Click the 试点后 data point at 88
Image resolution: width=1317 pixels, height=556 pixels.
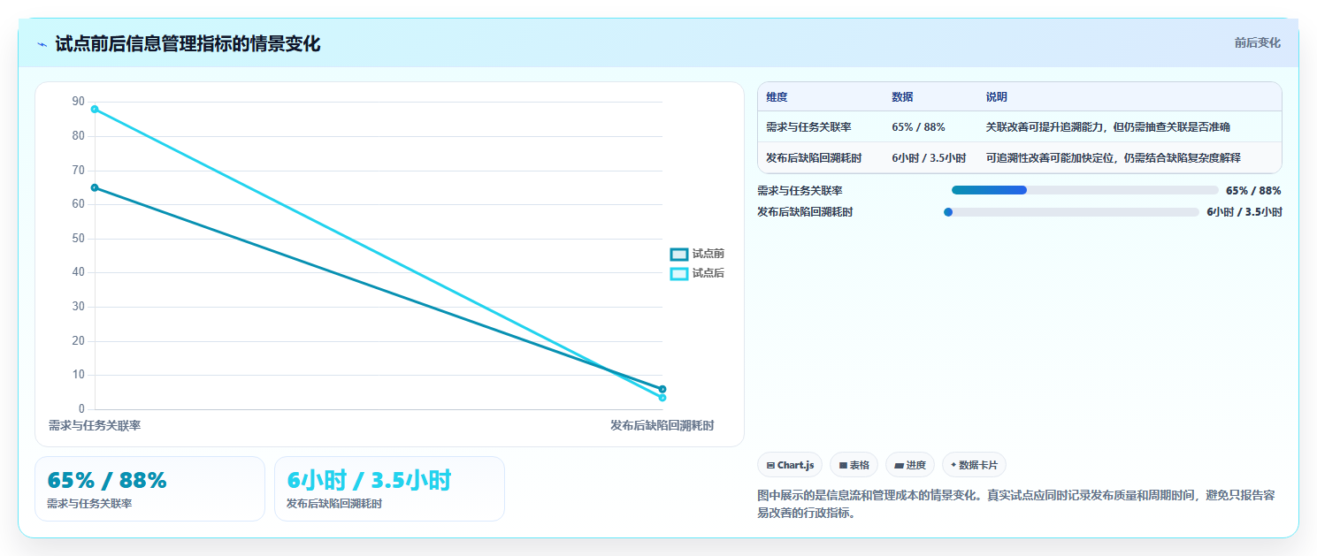click(x=95, y=109)
